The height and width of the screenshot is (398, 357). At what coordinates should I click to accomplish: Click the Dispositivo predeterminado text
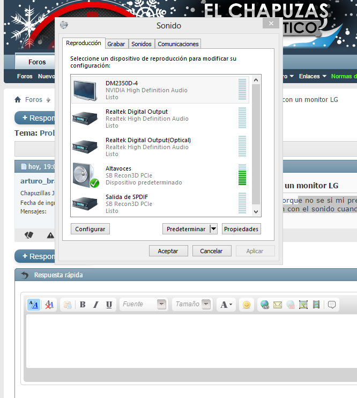pos(144,182)
